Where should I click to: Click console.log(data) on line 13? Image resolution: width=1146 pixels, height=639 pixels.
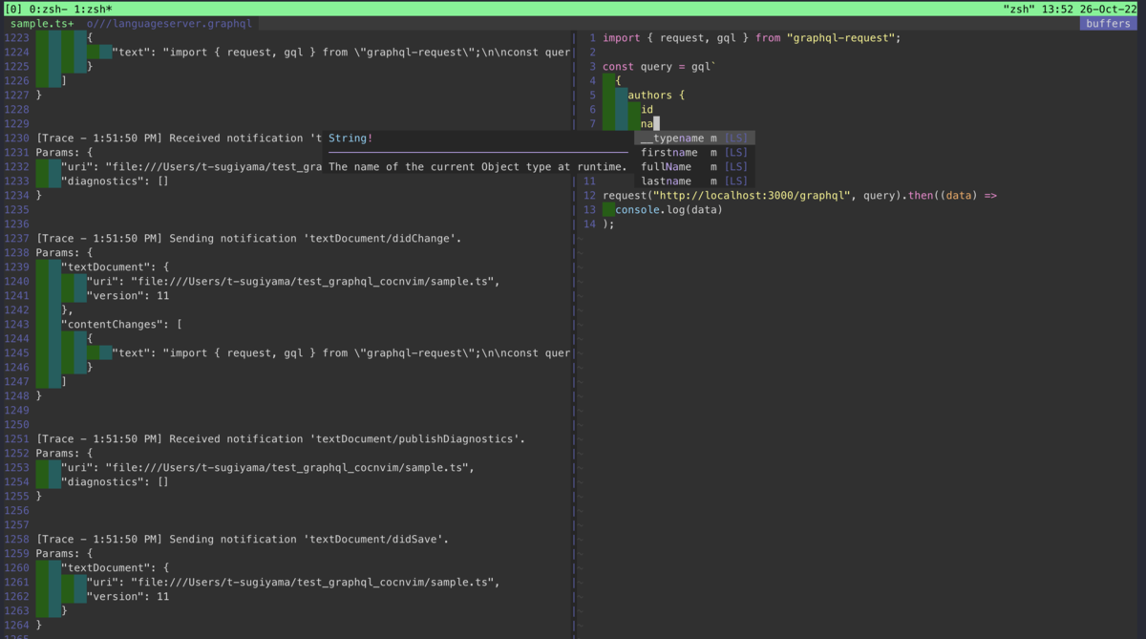(x=669, y=210)
